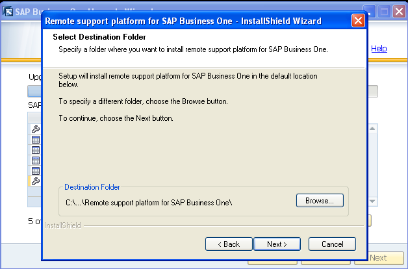This screenshot has width=408, height=269.
Task: Go to the previous step with Back
Action: tap(228, 244)
